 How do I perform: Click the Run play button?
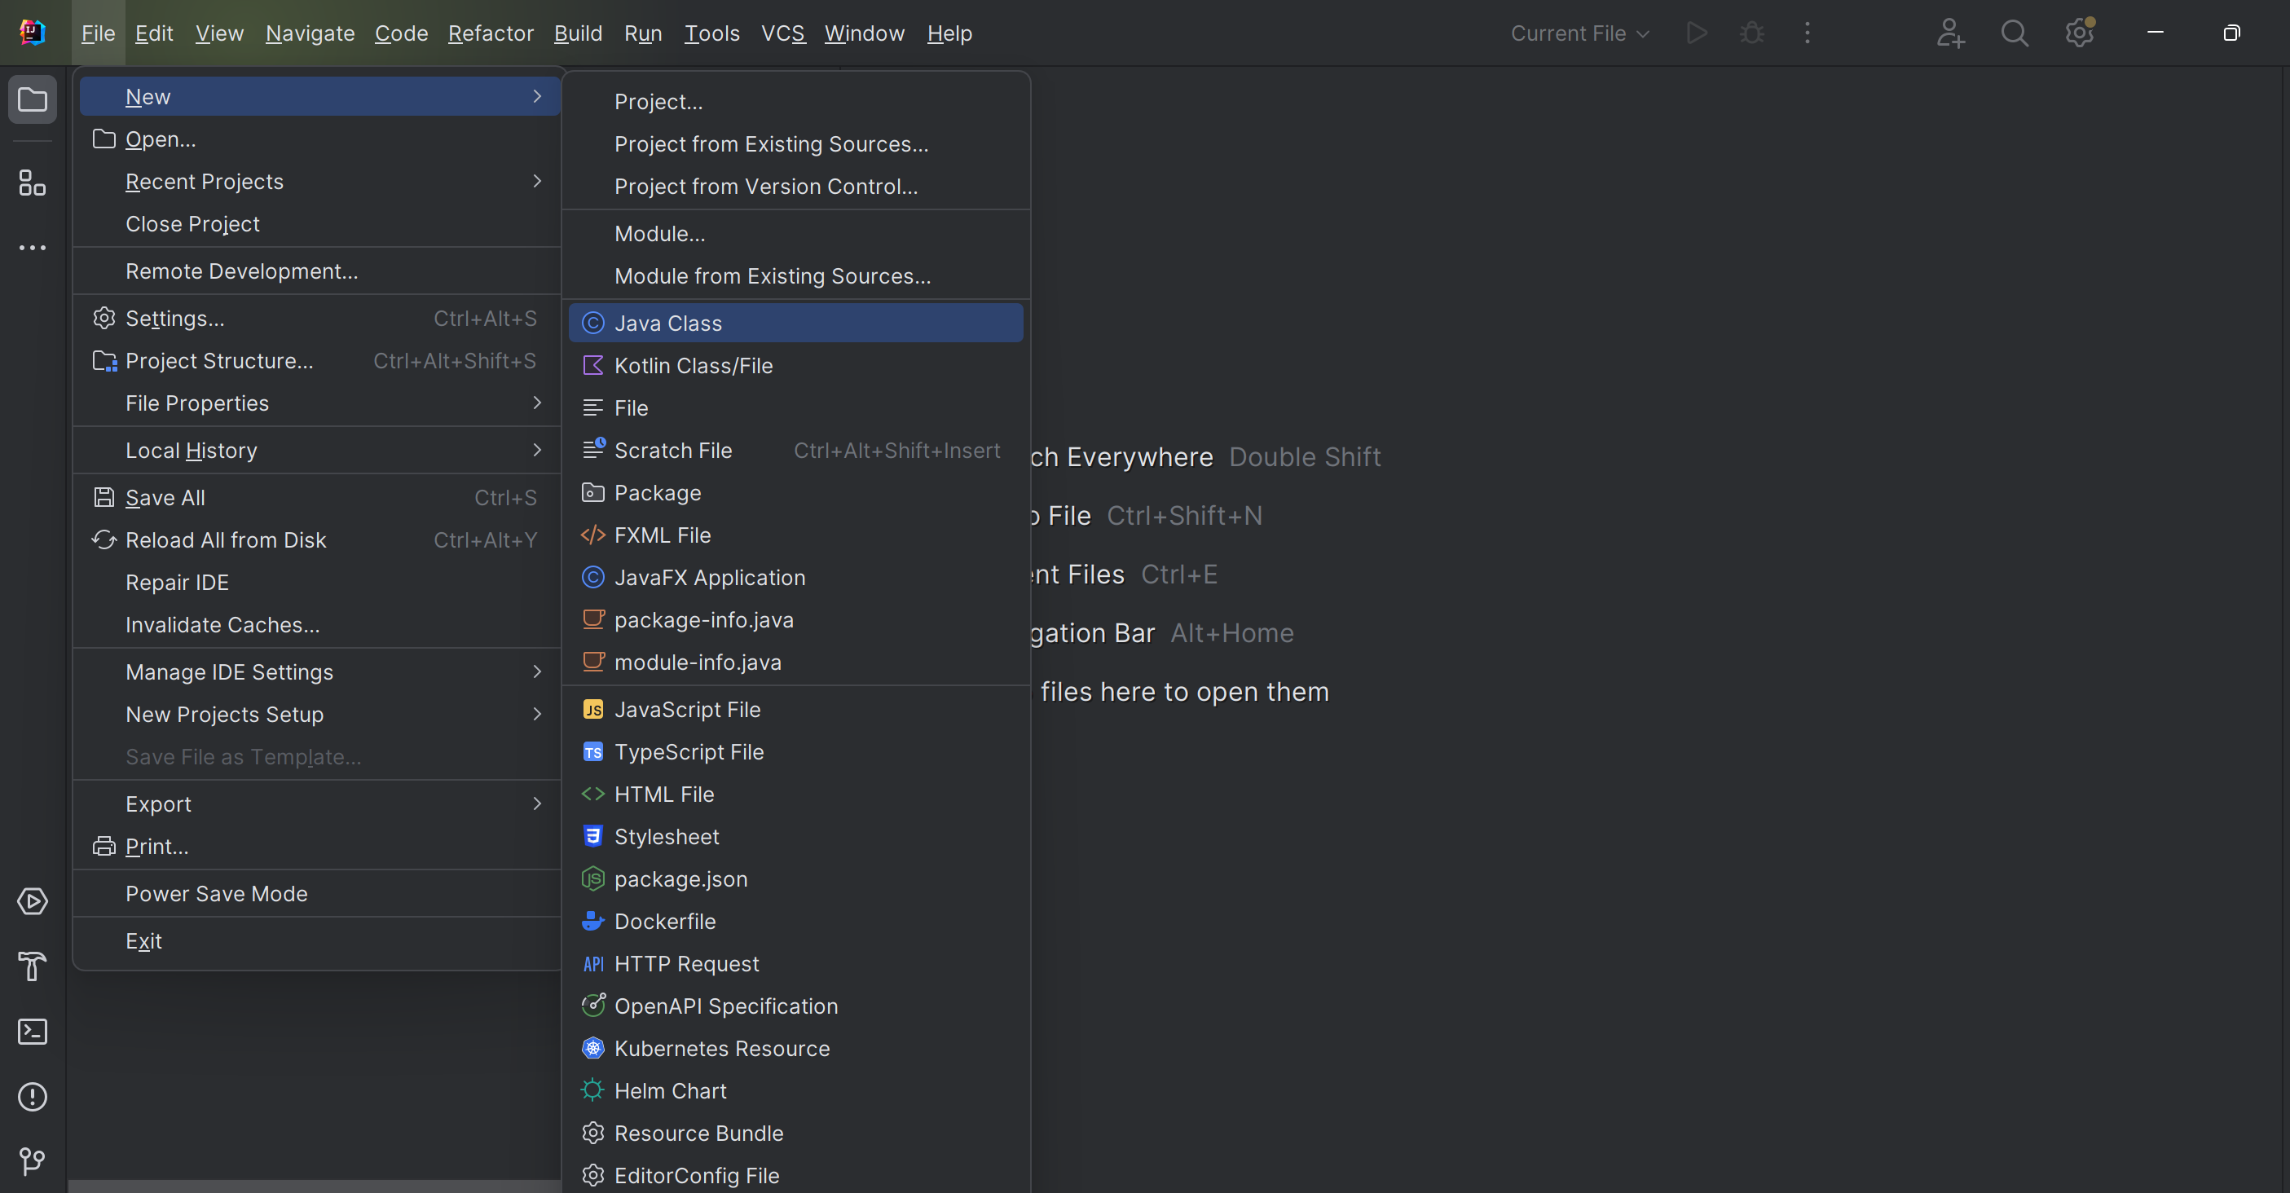coord(1697,33)
